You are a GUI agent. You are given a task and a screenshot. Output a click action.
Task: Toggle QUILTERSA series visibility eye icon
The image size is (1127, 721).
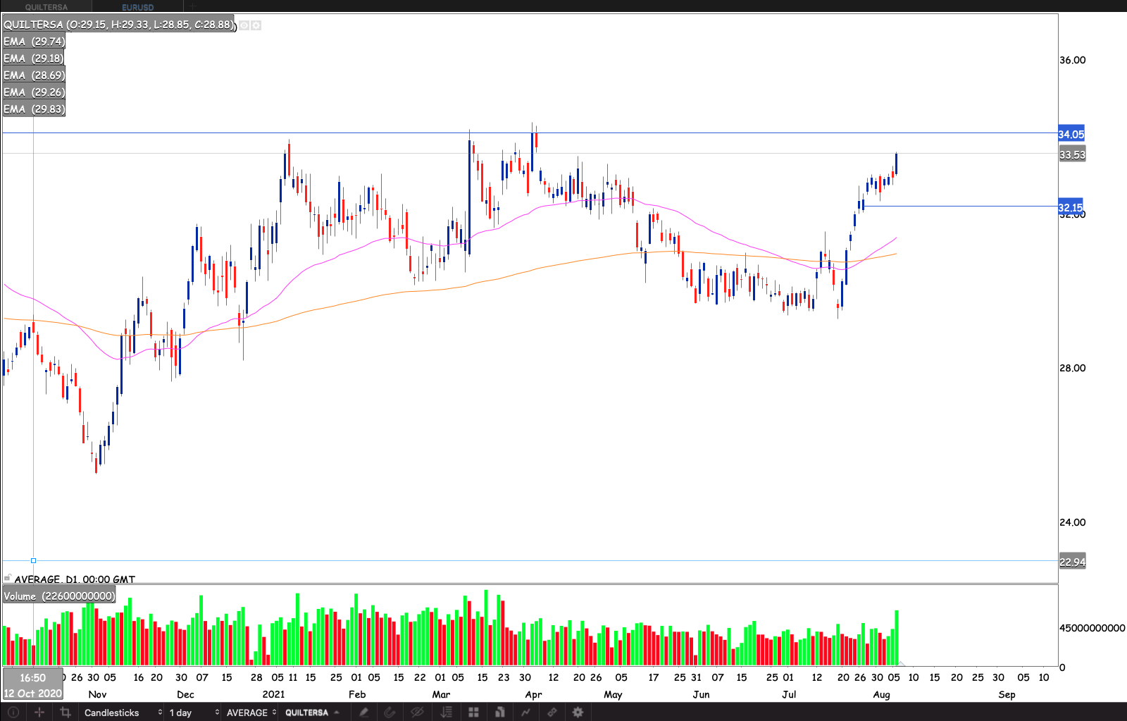coord(244,25)
